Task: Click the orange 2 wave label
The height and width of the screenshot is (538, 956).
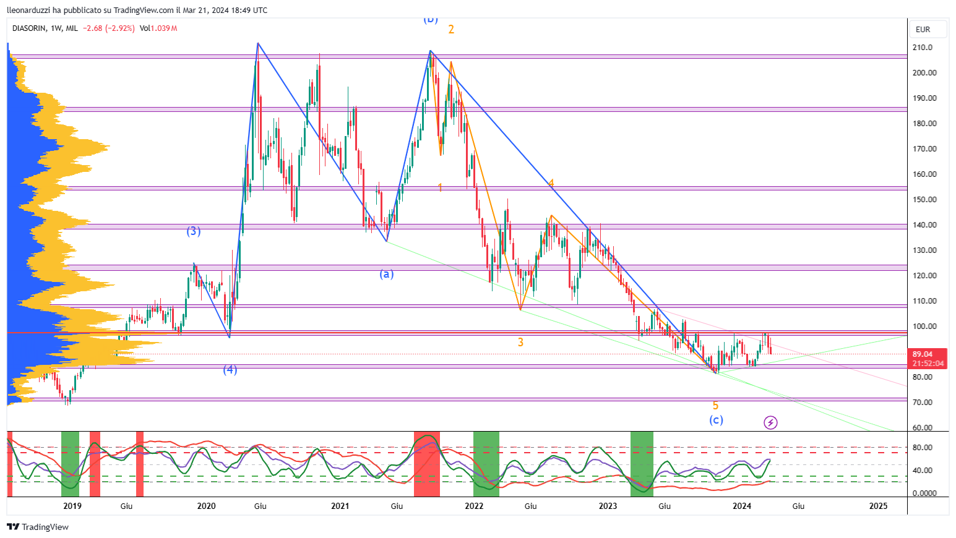Action: coord(451,29)
